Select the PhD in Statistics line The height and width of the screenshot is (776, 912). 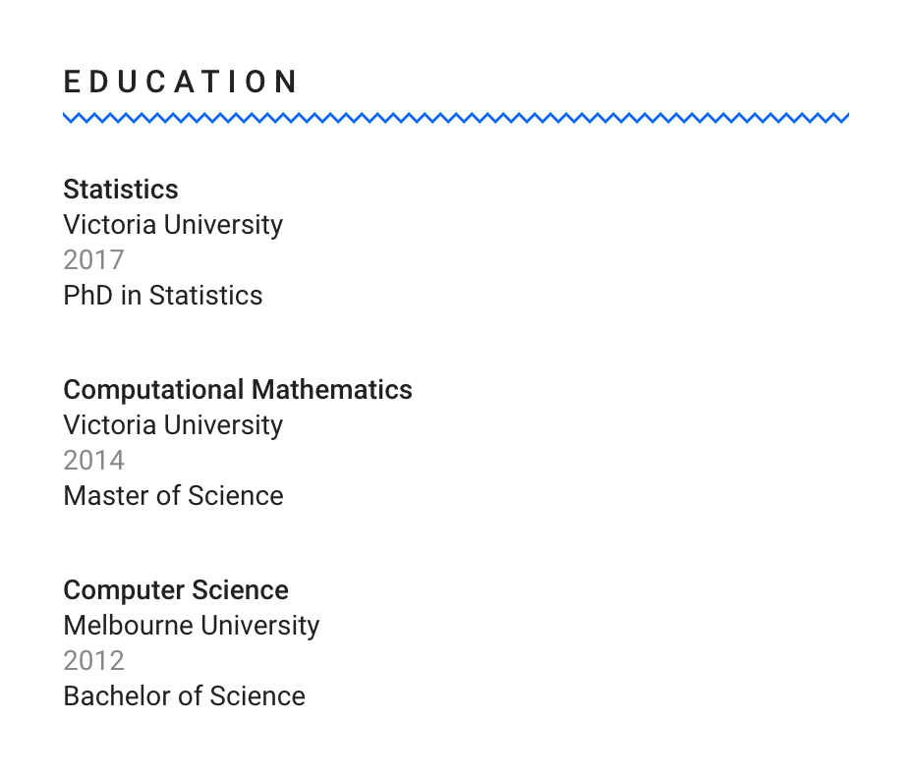pos(163,296)
